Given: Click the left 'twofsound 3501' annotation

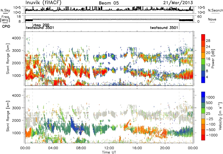Looking at the screenshot, I should [40, 28].
